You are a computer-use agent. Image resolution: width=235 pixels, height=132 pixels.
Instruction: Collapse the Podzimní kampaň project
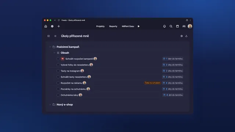[x=50, y=47]
